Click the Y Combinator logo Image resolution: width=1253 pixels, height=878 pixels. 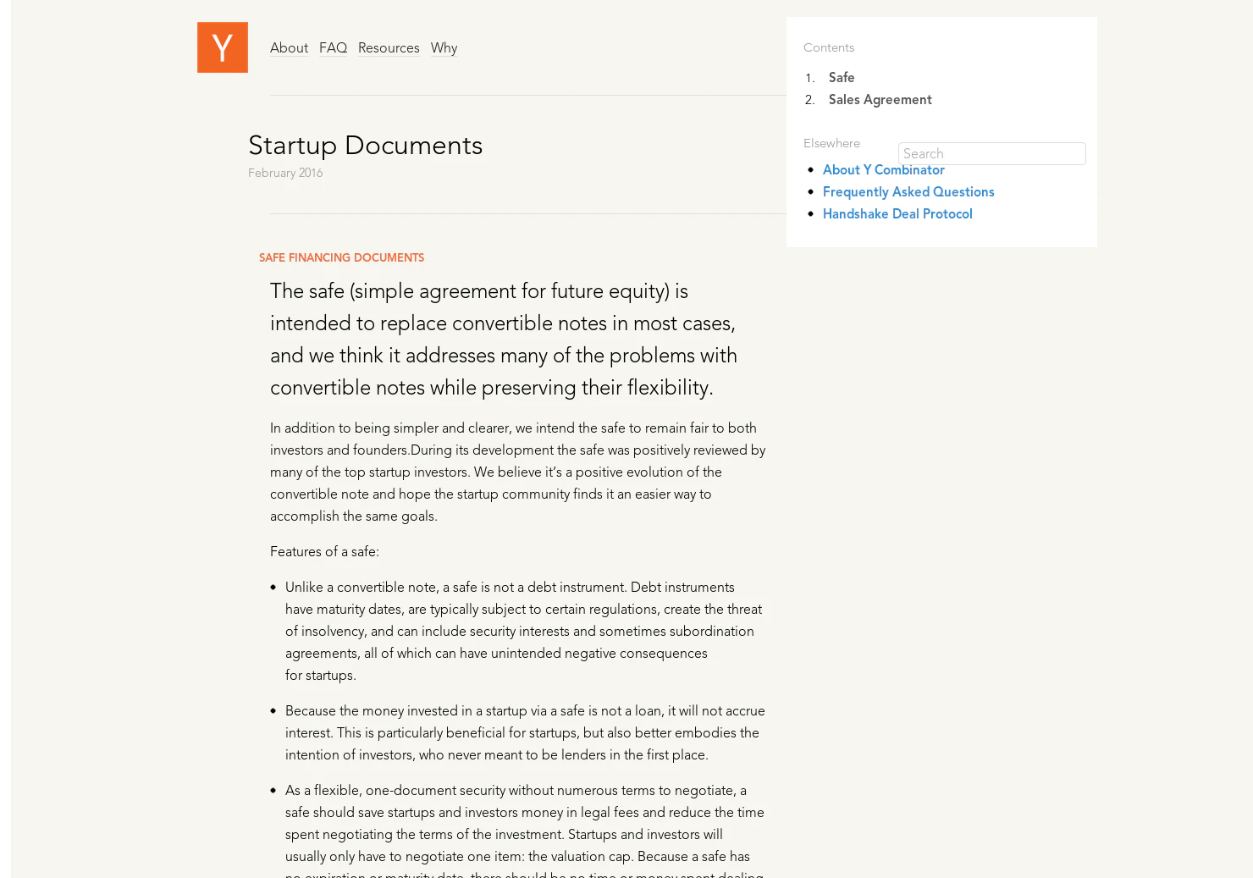(223, 47)
